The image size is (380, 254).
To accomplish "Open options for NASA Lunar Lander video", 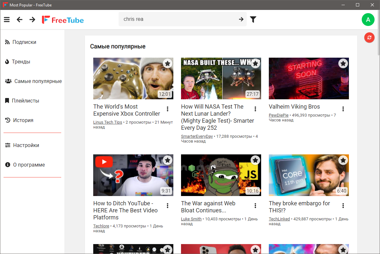I will pos(255,109).
